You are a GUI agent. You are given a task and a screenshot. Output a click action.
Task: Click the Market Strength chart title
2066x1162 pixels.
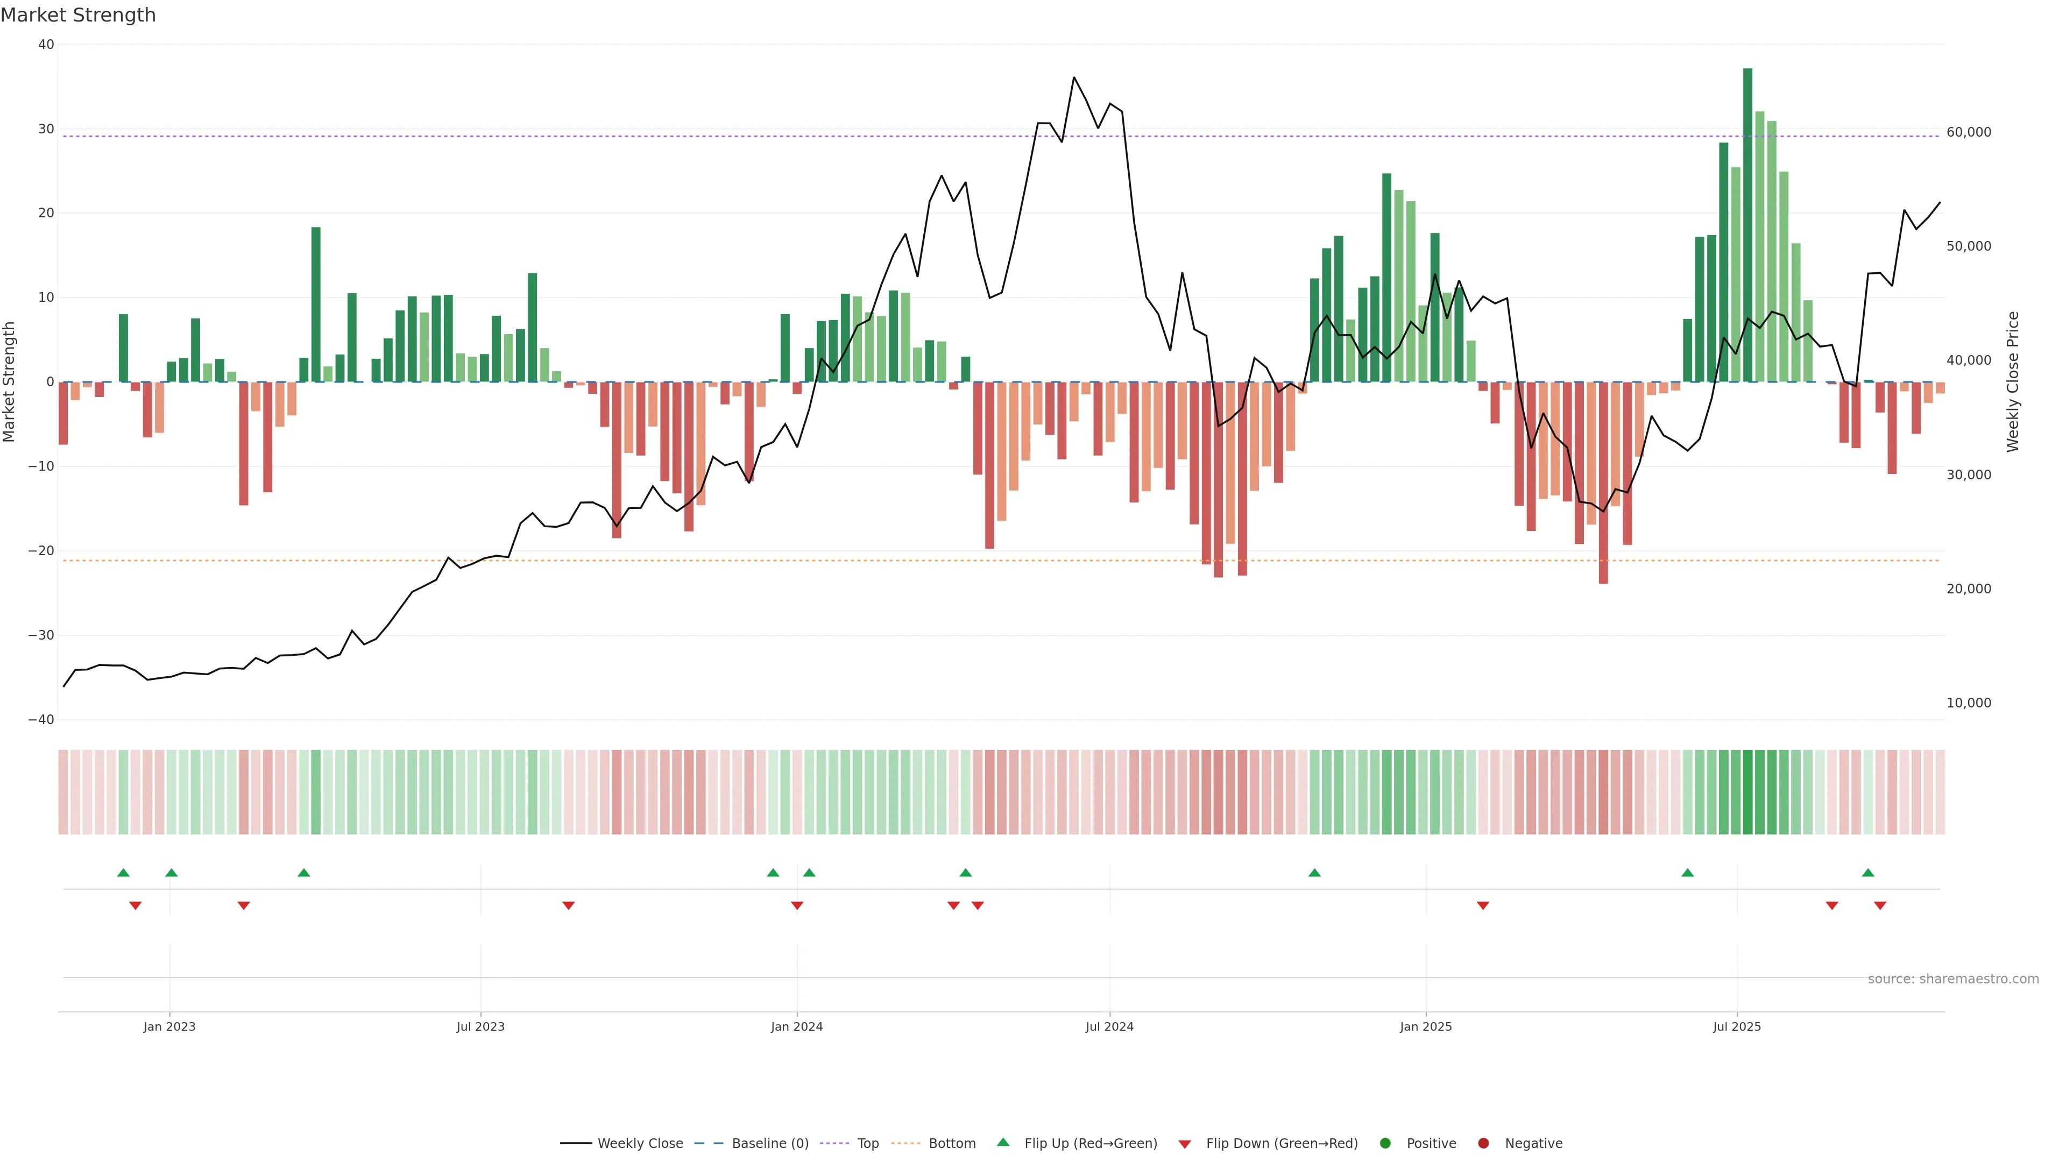coord(78,15)
